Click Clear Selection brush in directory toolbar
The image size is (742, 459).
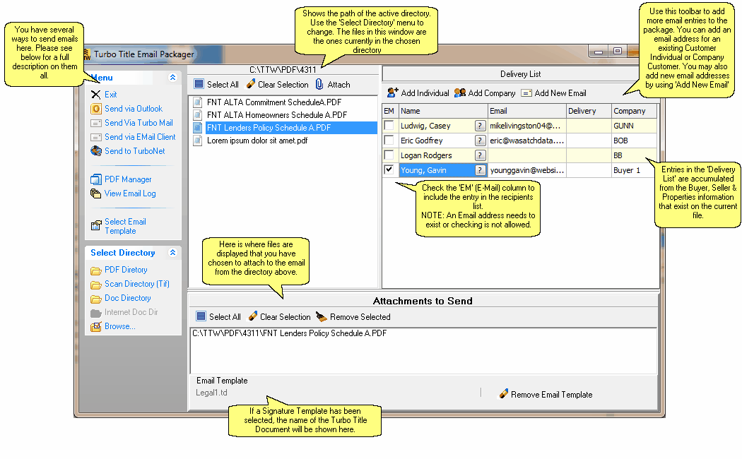251,83
